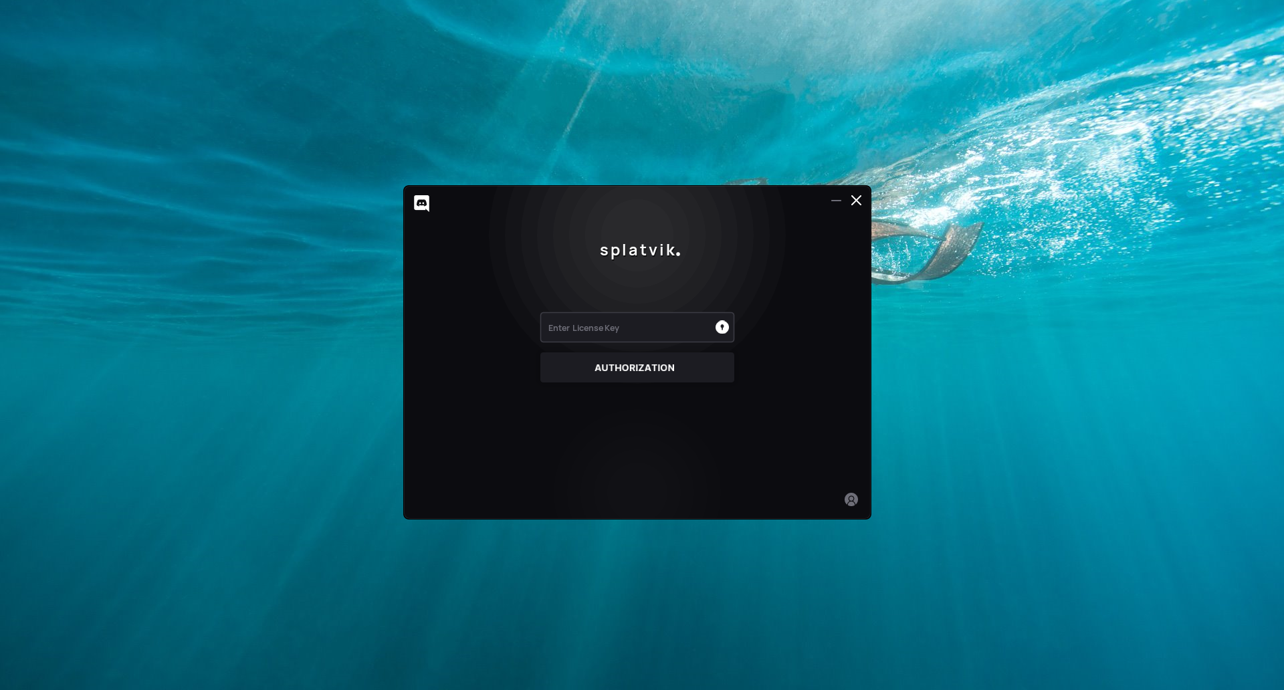Image resolution: width=1284 pixels, height=690 pixels.
Task: Open the Discord link icon
Action: [x=421, y=203]
